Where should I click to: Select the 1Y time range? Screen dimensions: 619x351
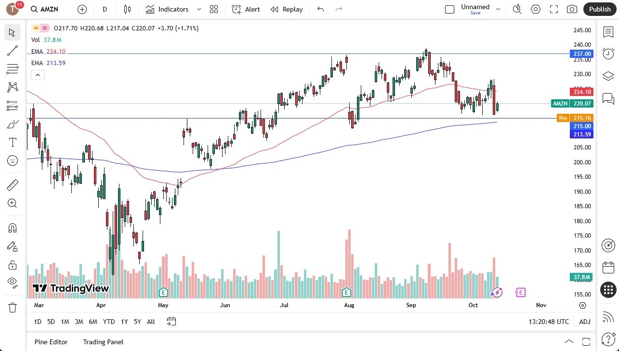[x=124, y=322]
